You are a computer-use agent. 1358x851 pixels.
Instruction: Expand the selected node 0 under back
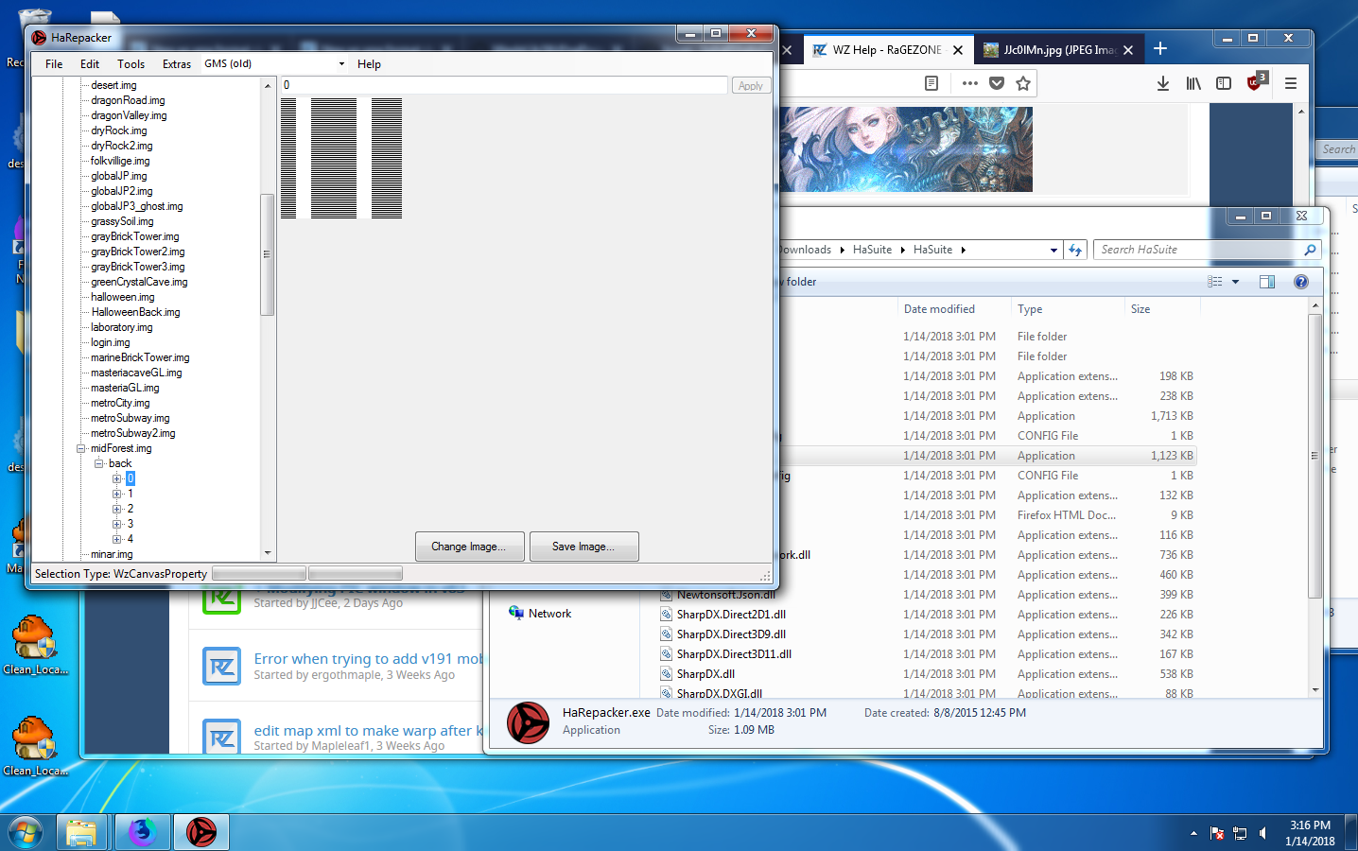[117, 478]
